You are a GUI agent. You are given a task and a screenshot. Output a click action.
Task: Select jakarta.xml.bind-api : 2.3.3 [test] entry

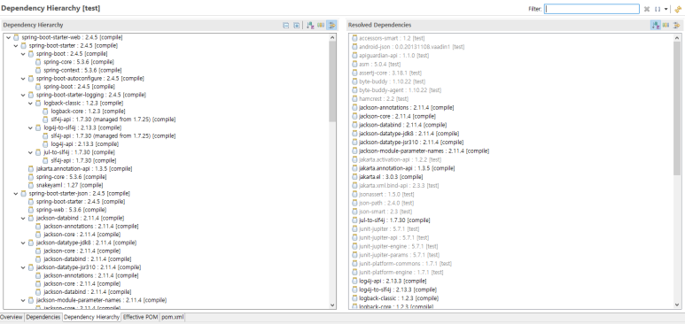[399, 186]
